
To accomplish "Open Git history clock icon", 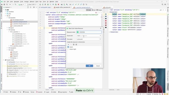I will (84, 4).
